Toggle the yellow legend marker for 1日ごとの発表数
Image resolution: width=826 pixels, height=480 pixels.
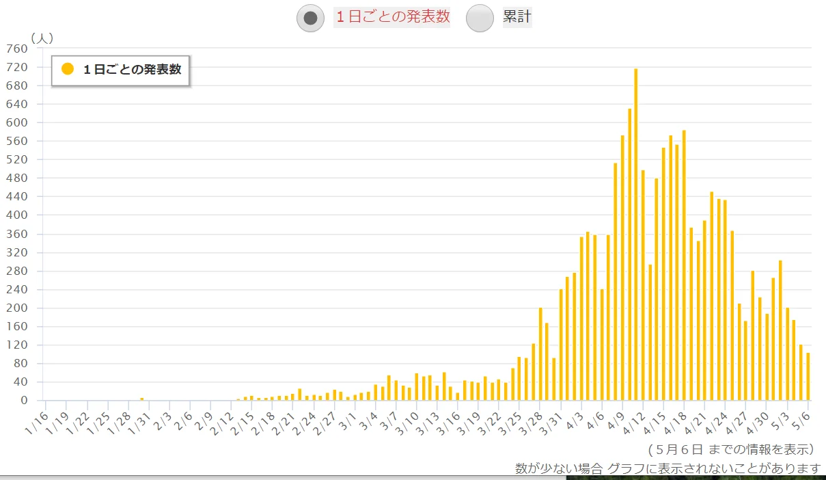68,69
